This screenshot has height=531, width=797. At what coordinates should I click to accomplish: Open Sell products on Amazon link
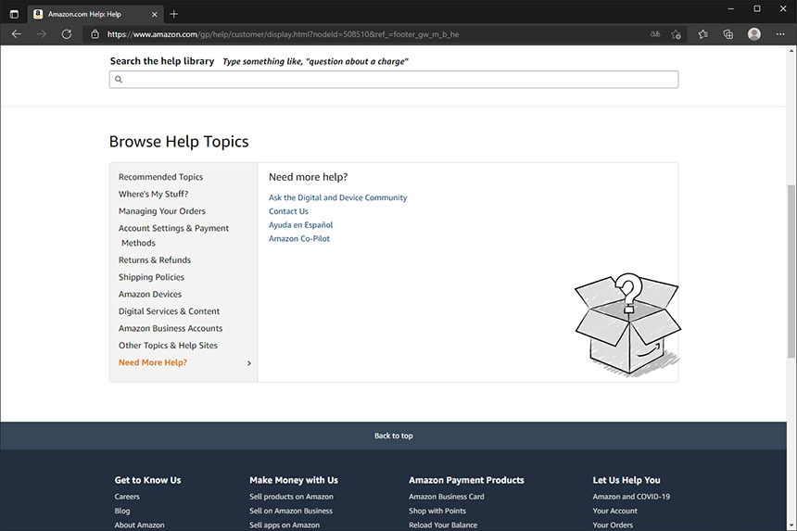click(291, 497)
